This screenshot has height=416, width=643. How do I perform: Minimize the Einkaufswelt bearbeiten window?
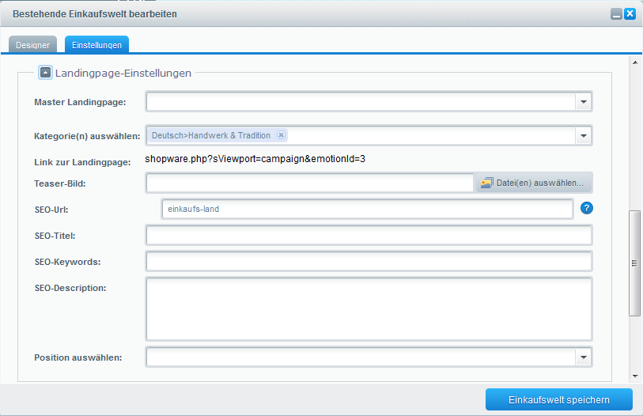pyautogui.click(x=616, y=13)
